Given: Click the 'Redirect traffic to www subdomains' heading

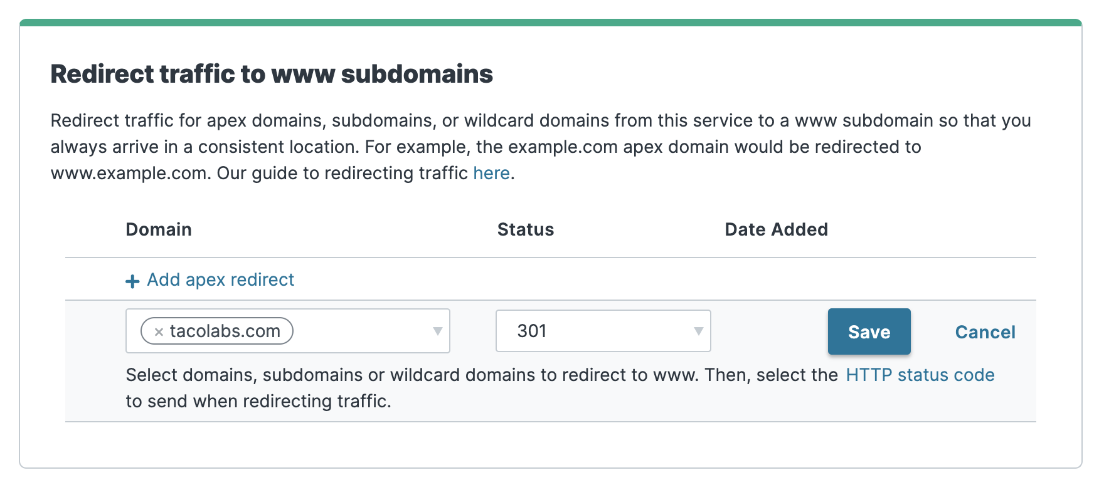Looking at the screenshot, I should pos(272,73).
